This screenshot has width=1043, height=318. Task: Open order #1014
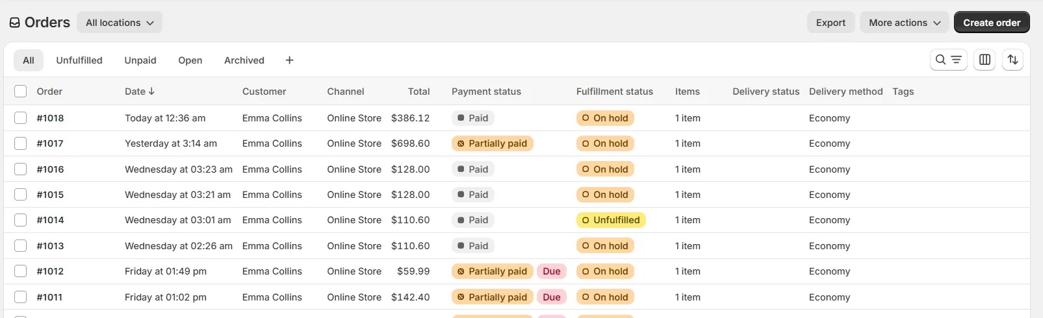tap(50, 220)
